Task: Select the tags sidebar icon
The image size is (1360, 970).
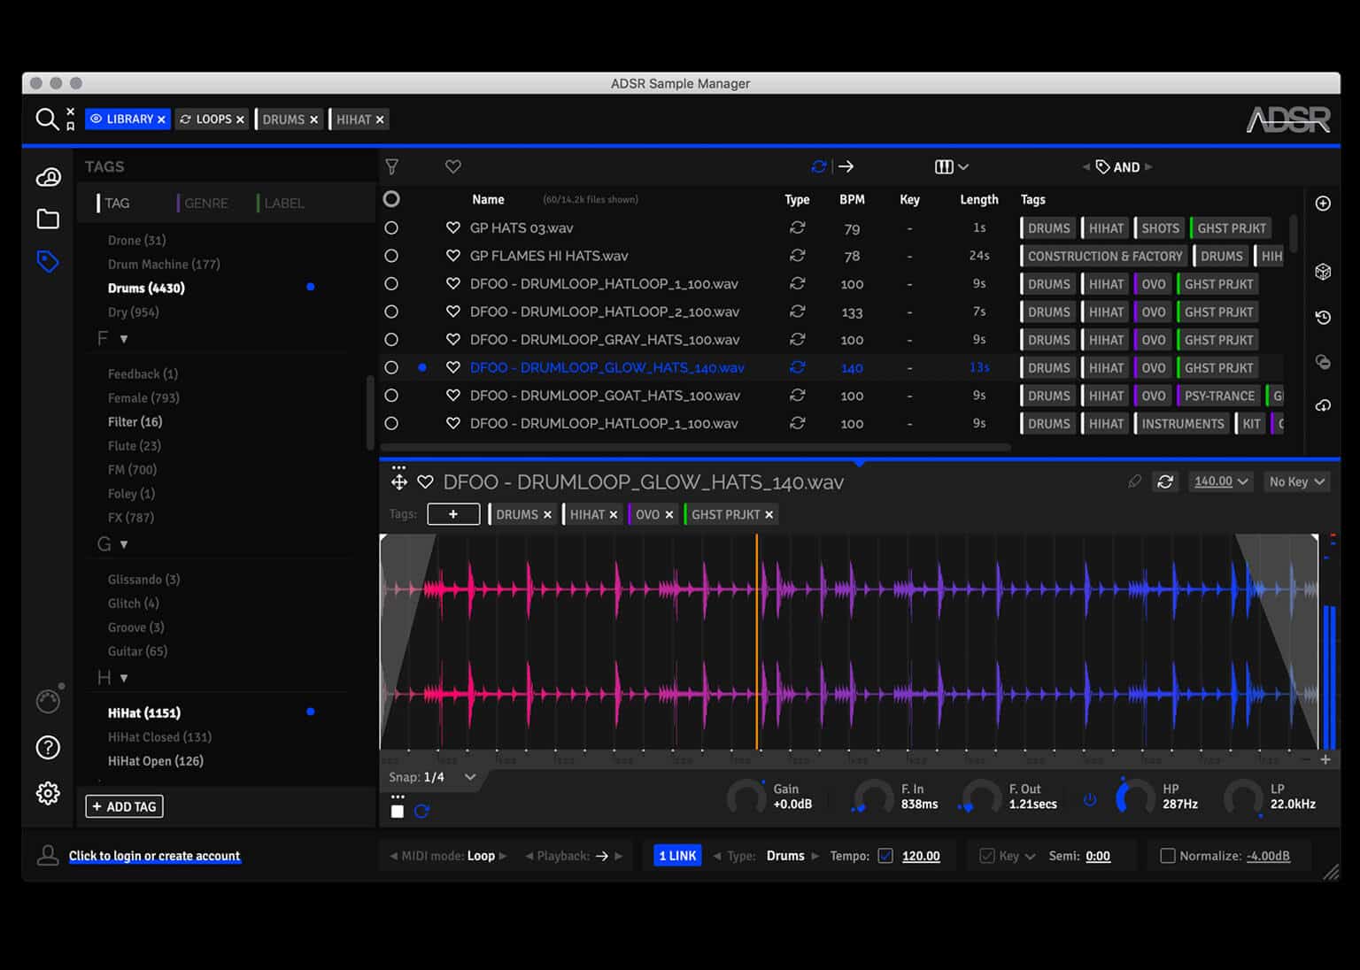Action: [x=48, y=261]
